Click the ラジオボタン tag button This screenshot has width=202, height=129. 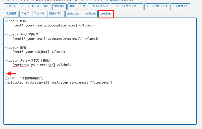pos(180,7)
